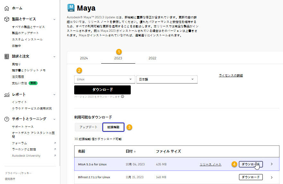This screenshot has width=283, height=184.
Task: Click the reports chart icon
Action: [x=7, y=95]
